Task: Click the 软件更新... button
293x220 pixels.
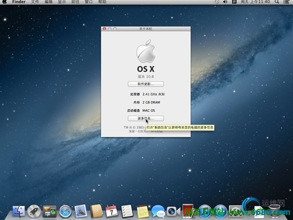Action: tap(146, 84)
